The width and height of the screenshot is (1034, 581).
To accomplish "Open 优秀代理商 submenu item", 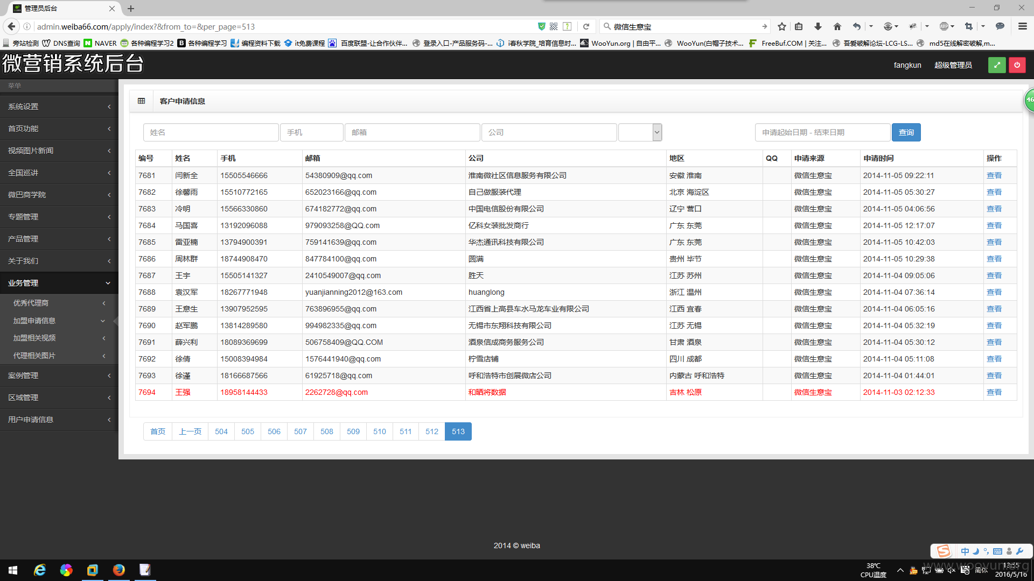I will [59, 303].
